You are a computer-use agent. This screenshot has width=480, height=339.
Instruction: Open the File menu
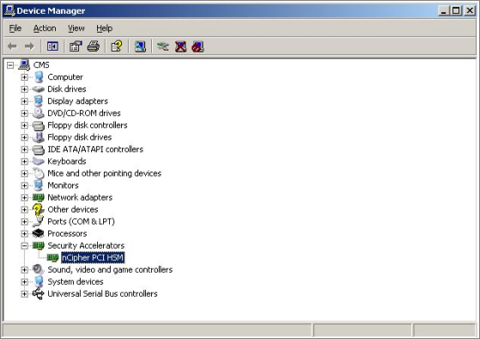pyautogui.click(x=15, y=28)
